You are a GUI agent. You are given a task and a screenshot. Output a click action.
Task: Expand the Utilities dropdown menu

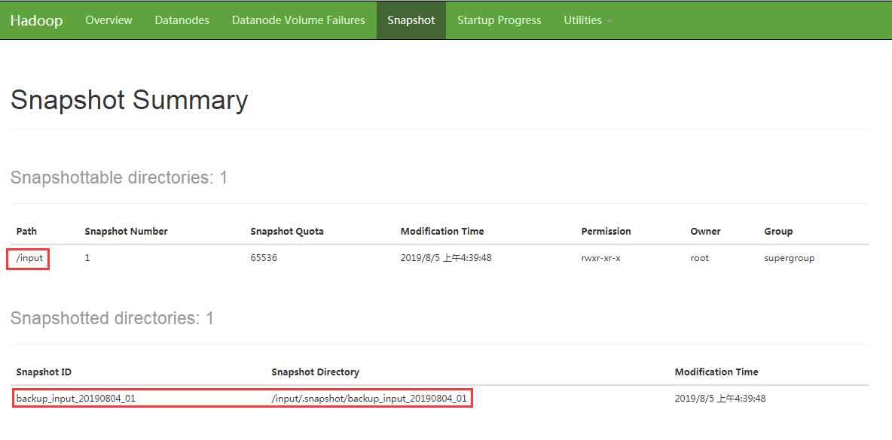click(x=588, y=20)
